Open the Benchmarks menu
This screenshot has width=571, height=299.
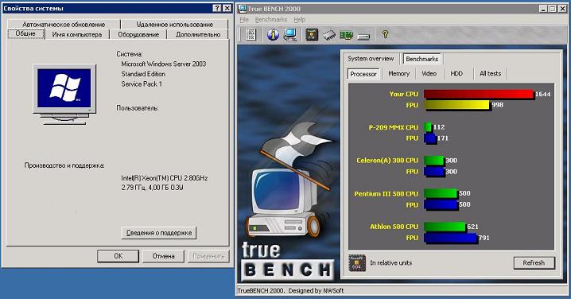click(x=271, y=19)
